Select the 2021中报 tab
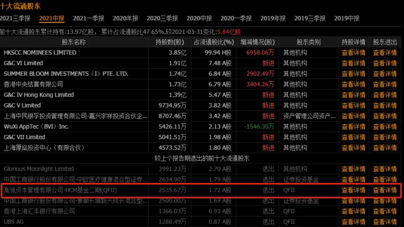Viewport: 404px width, 227px height. coord(52,19)
